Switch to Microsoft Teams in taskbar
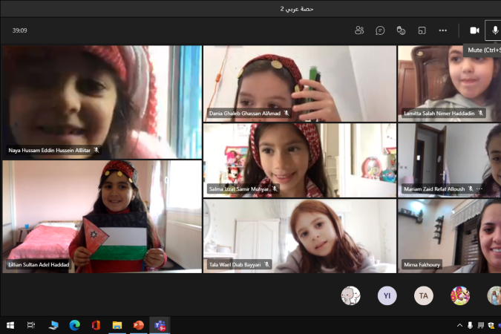Screen dimensions: 501x334 click(x=160, y=325)
